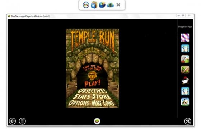Close the BlueStacks App Player window
201x129 pixels.
[x=190, y=16]
